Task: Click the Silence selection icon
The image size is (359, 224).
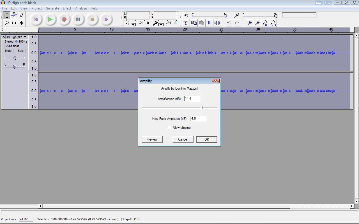Action: pyautogui.click(x=217, y=23)
